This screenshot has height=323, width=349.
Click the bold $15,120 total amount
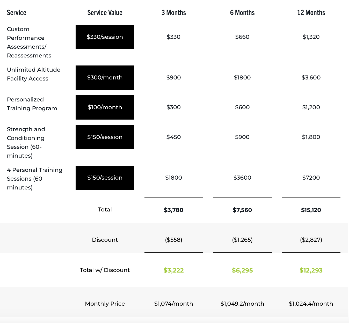click(311, 210)
